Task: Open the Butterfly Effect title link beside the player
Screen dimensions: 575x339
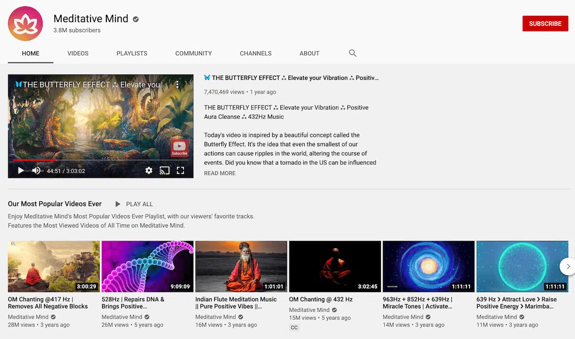Action: point(291,77)
